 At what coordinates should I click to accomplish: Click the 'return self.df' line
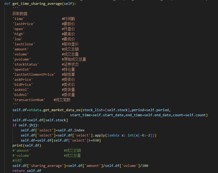tap(27, 171)
